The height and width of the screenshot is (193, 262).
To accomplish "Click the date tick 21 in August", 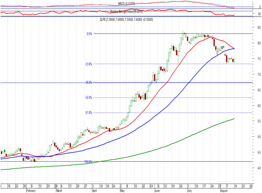I will pyautogui.click(x=243, y=186).
